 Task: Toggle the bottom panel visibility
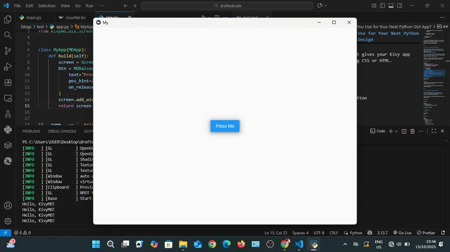[391, 6]
